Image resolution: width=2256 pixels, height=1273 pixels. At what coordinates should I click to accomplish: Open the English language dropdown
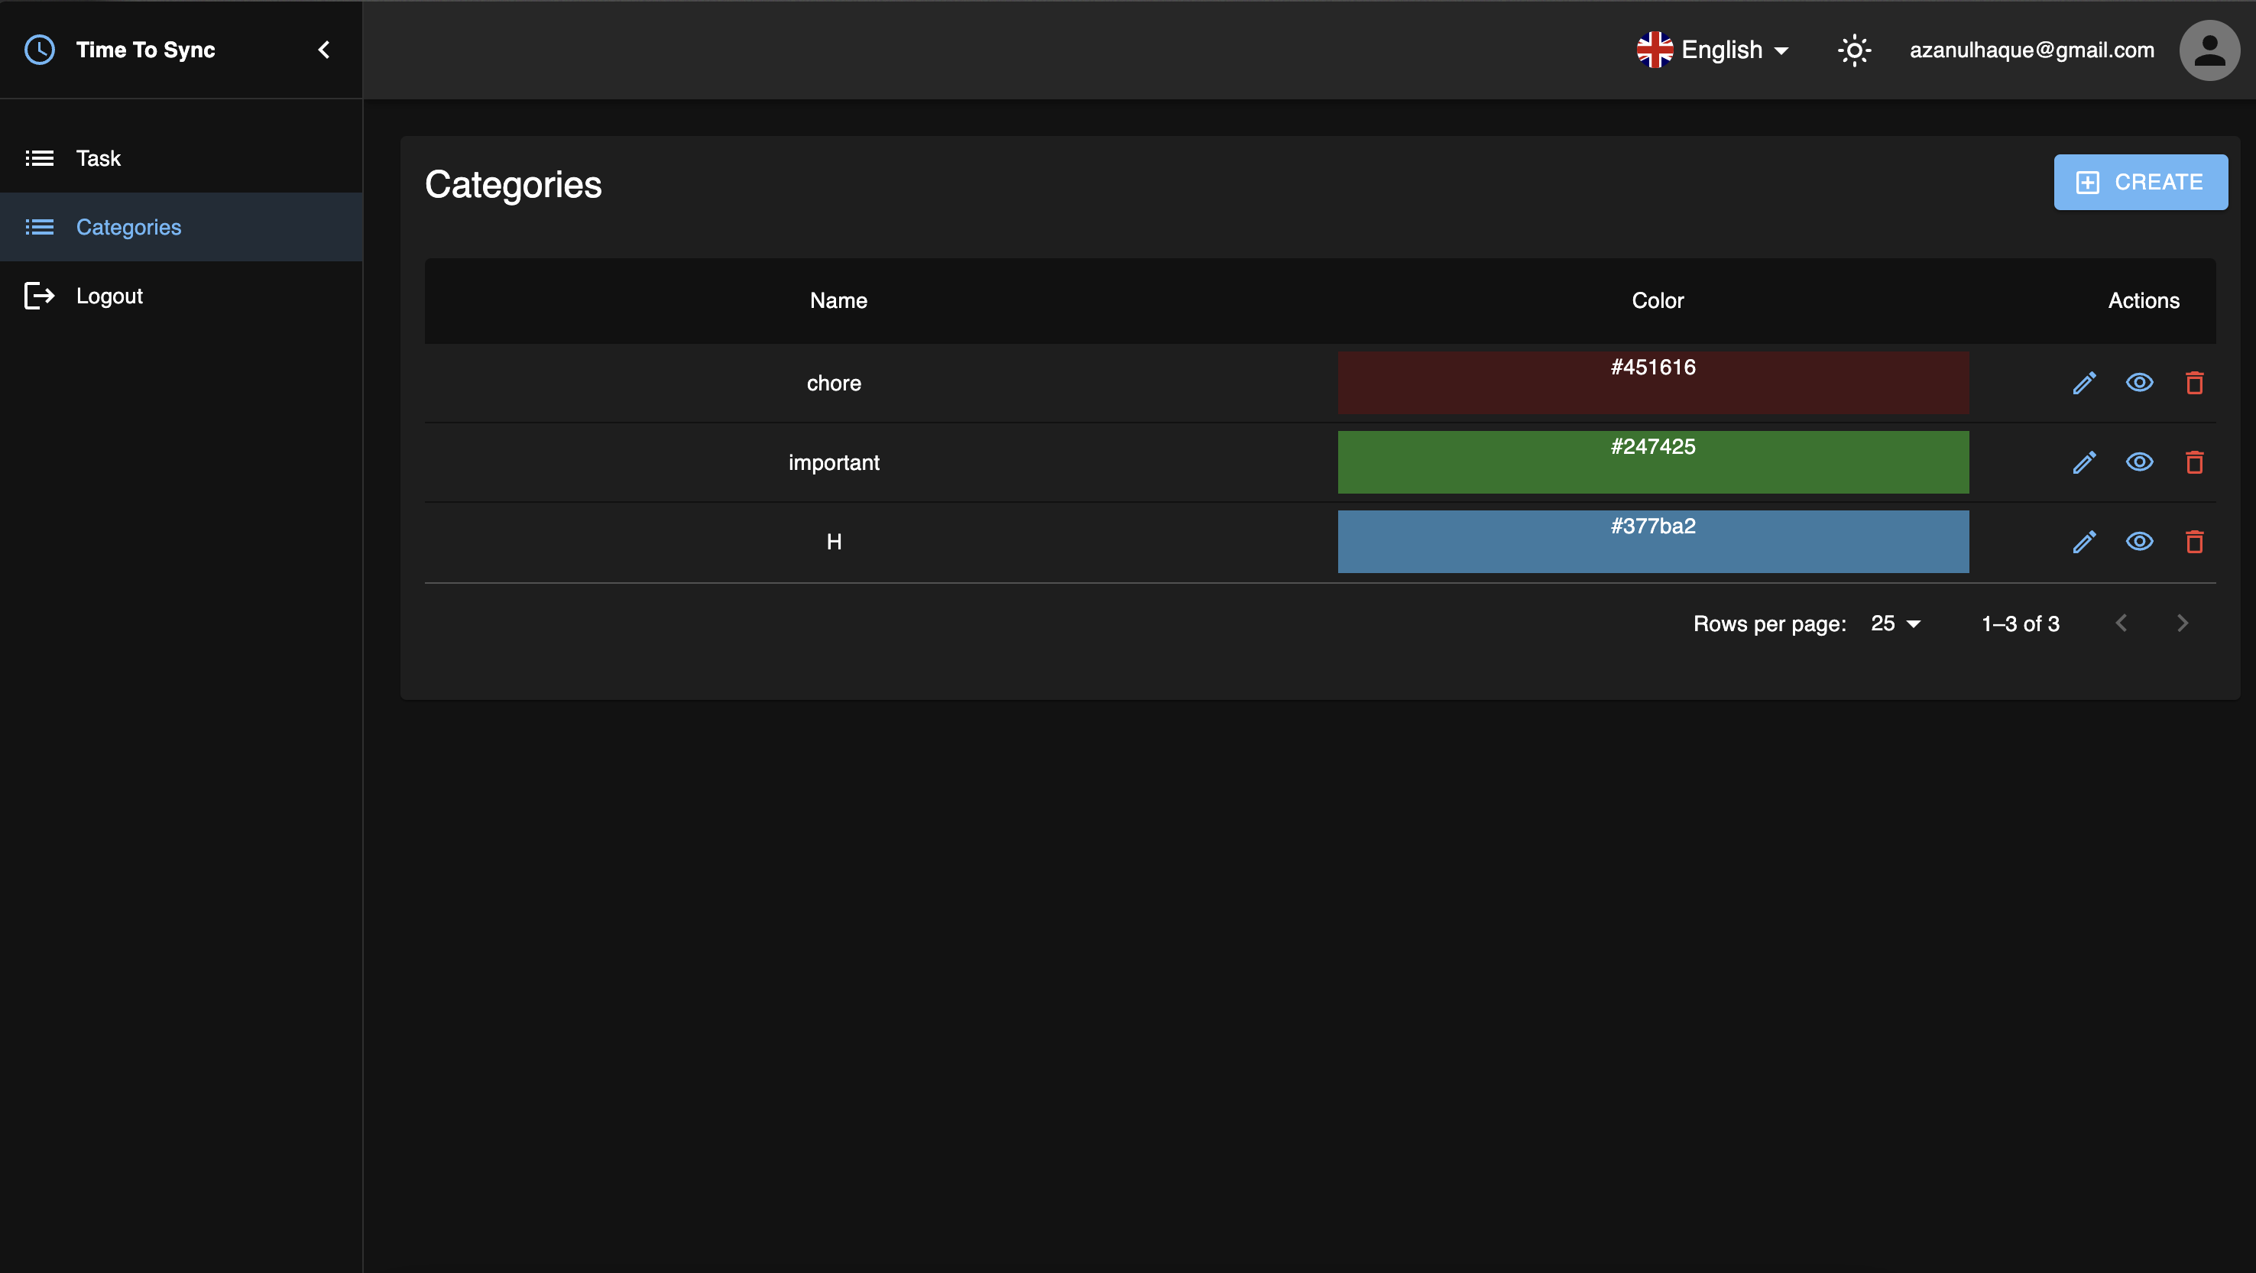coord(1713,50)
